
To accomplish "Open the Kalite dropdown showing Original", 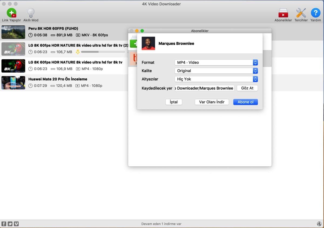I will pyautogui.click(x=216, y=71).
